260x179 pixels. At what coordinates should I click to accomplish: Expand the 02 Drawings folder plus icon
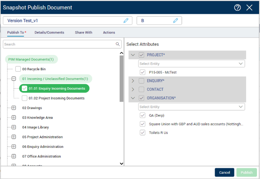(14, 108)
